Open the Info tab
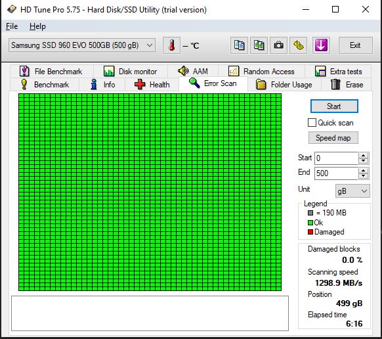 coord(102,85)
